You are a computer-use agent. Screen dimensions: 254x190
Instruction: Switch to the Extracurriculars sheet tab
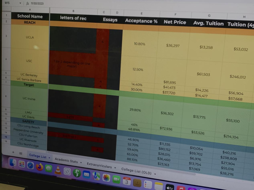(x=99, y=165)
